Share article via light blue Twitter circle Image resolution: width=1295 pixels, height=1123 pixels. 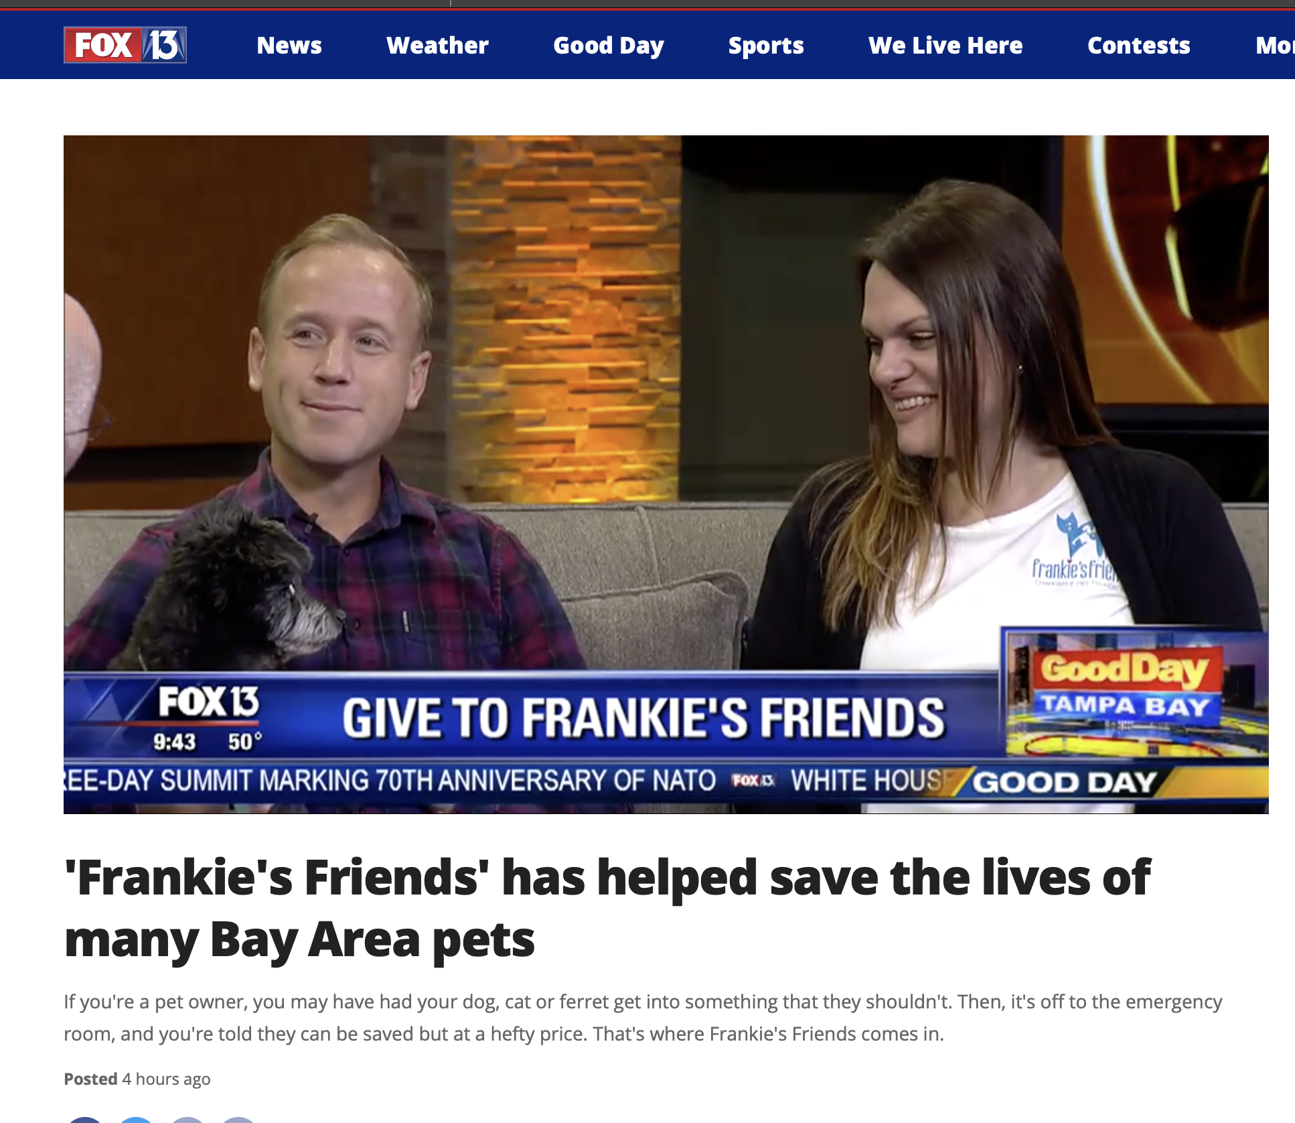pyautogui.click(x=136, y=1120)
